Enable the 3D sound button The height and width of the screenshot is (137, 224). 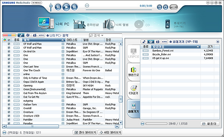pyautogui.click(x=174, y=7)
